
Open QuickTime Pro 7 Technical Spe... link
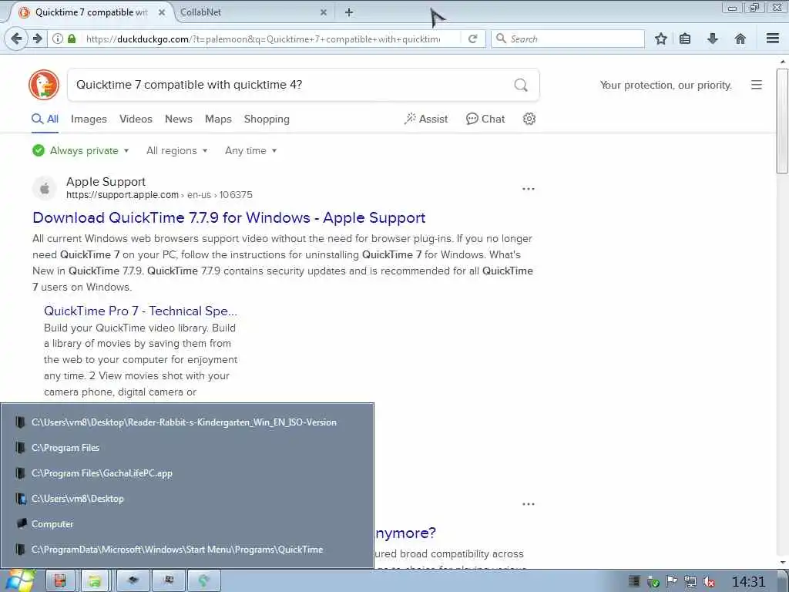[x=140, y=311]
